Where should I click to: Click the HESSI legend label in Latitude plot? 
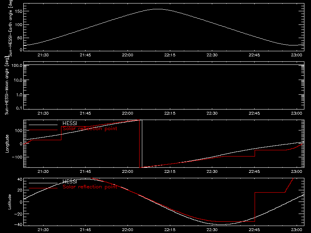click(x=70, y=181)
